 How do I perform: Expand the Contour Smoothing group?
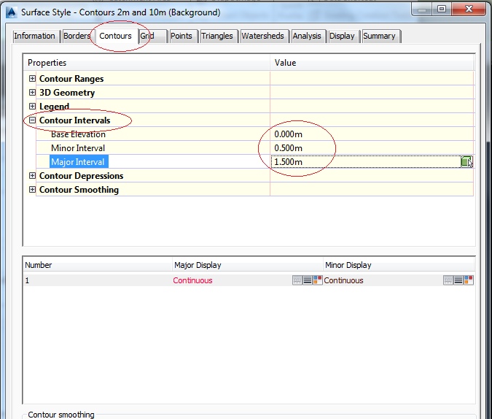point(32,190)
